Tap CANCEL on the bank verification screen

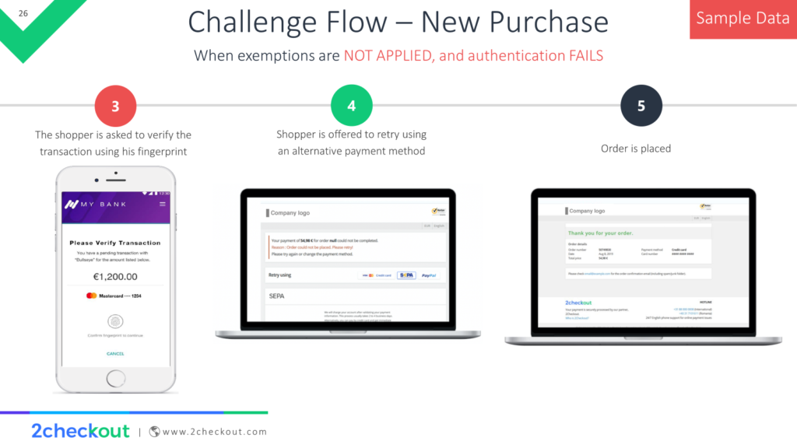tap(115, 354)
